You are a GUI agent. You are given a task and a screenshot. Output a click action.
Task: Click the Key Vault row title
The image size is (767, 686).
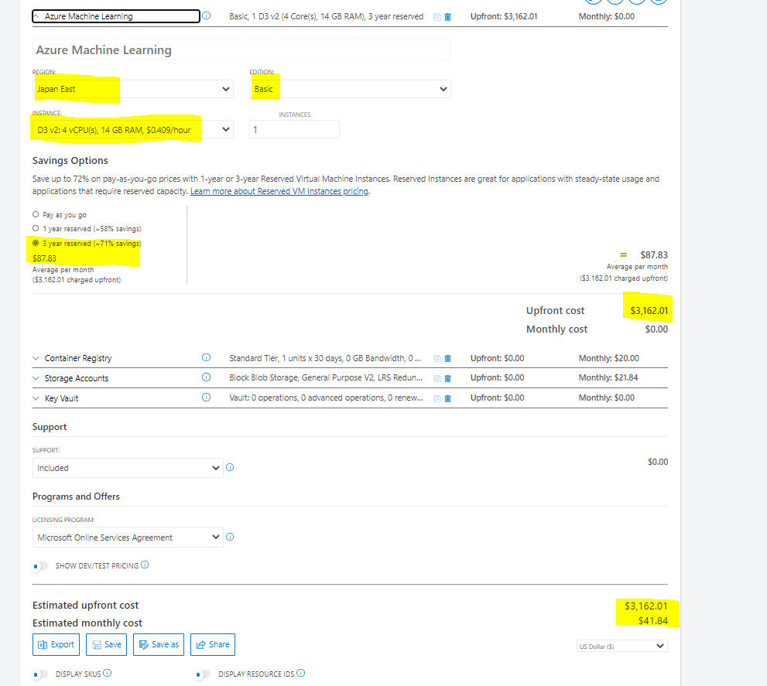62,398
